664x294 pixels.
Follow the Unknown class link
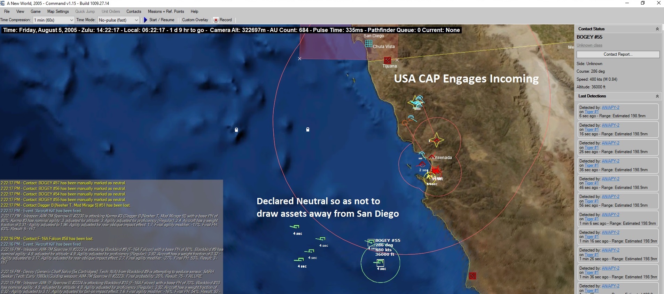589,45
